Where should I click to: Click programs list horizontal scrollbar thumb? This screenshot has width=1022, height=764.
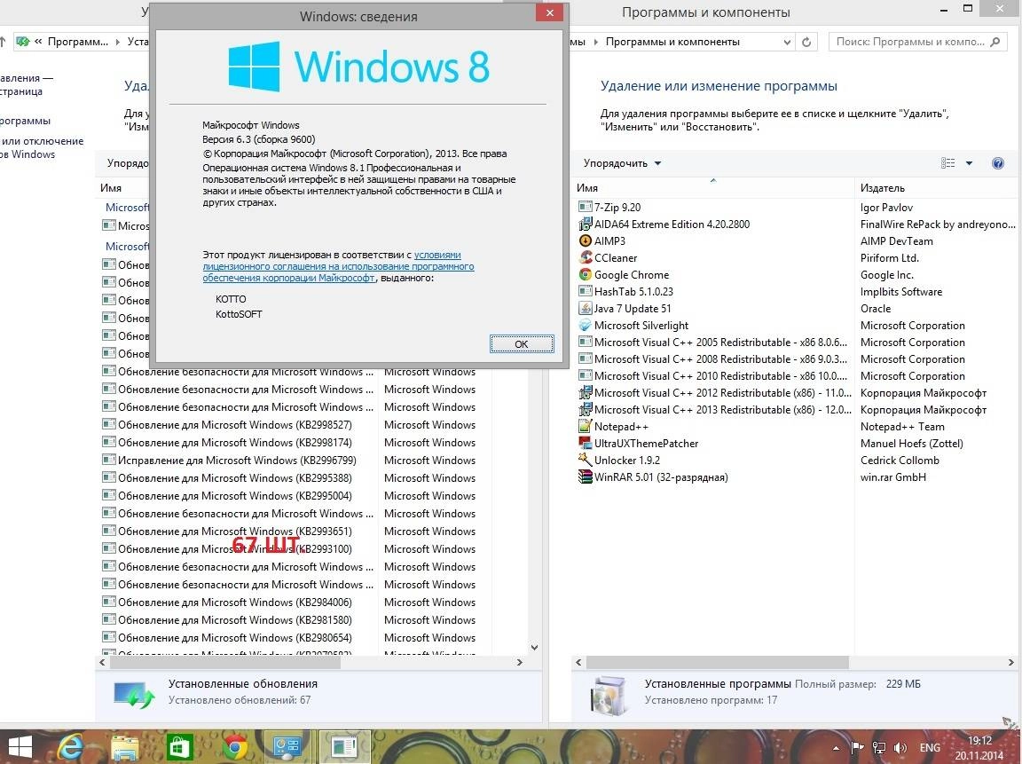(718, 662)
